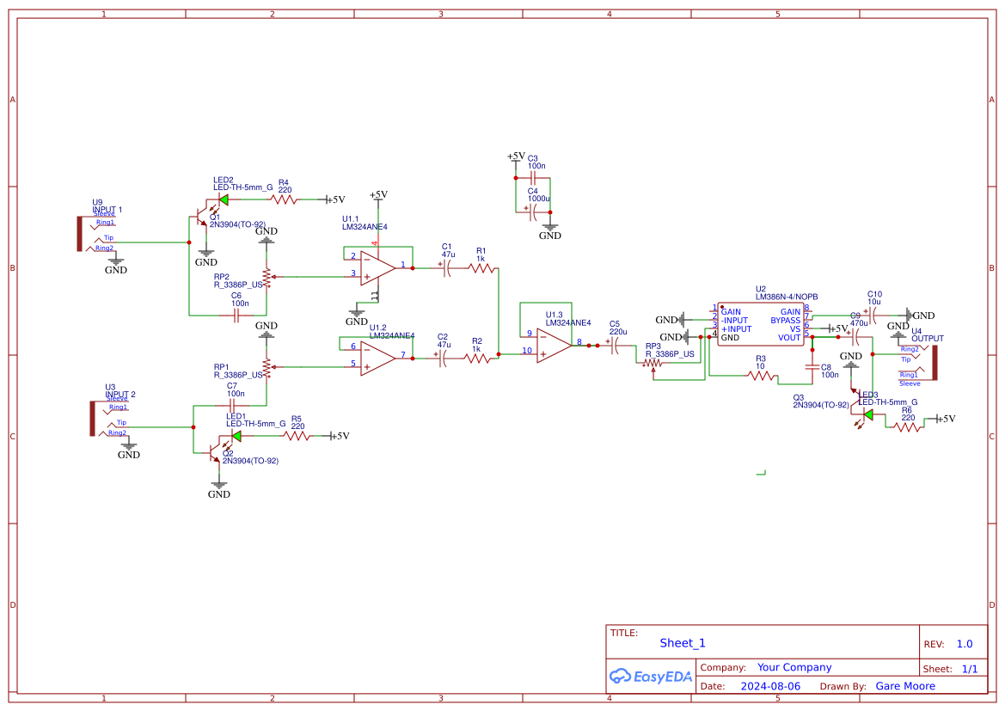Screen dimensions: 1005x711
Task: Click the C5 220u electrolytic capacitor
Action: coord(616,344)
